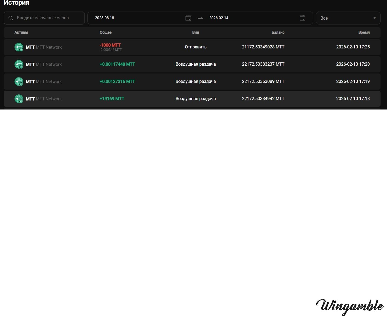
Task: Expand the "Все" filter dropdown
Action: coord(348,18)
